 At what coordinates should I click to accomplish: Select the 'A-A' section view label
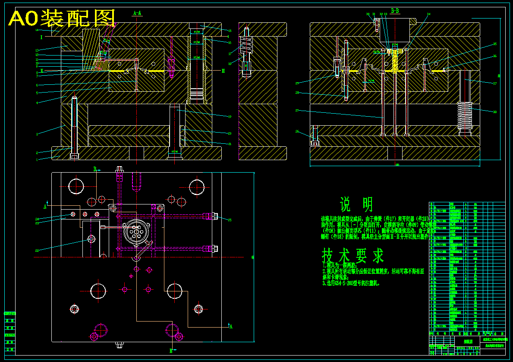coord(137,13)
